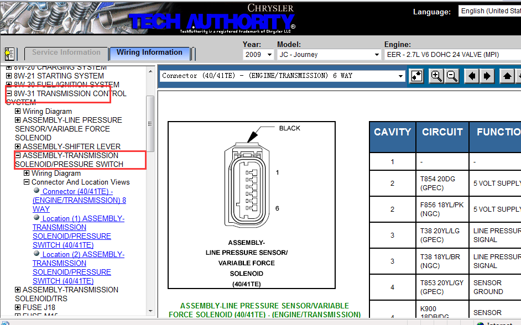The width and height of the screenshot is (521, 325).
Task: Expand first Wiring Diagram node under 8W-31
Action: [x=18, y=111]
